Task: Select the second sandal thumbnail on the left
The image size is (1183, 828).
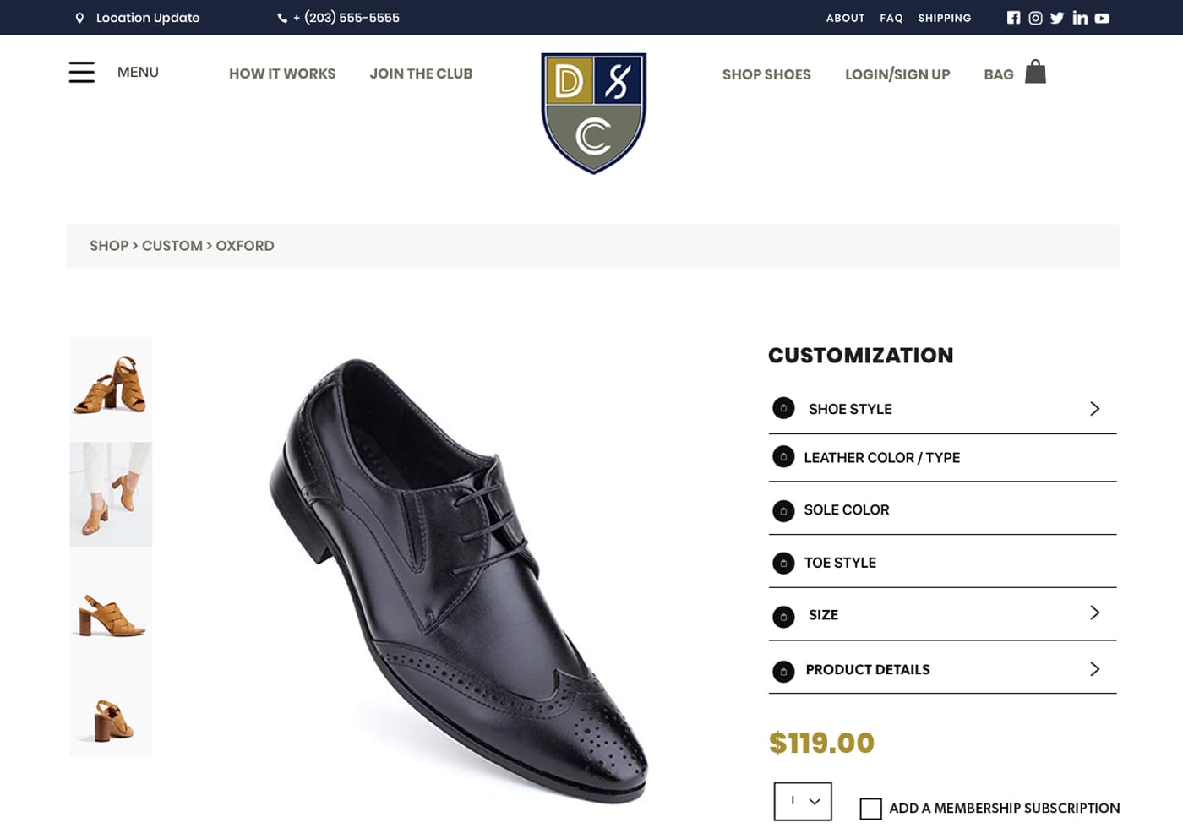Action: tap(111, 494)
